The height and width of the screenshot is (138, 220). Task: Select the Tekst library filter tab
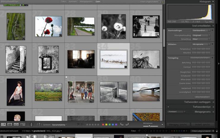[x=63, y=2]
